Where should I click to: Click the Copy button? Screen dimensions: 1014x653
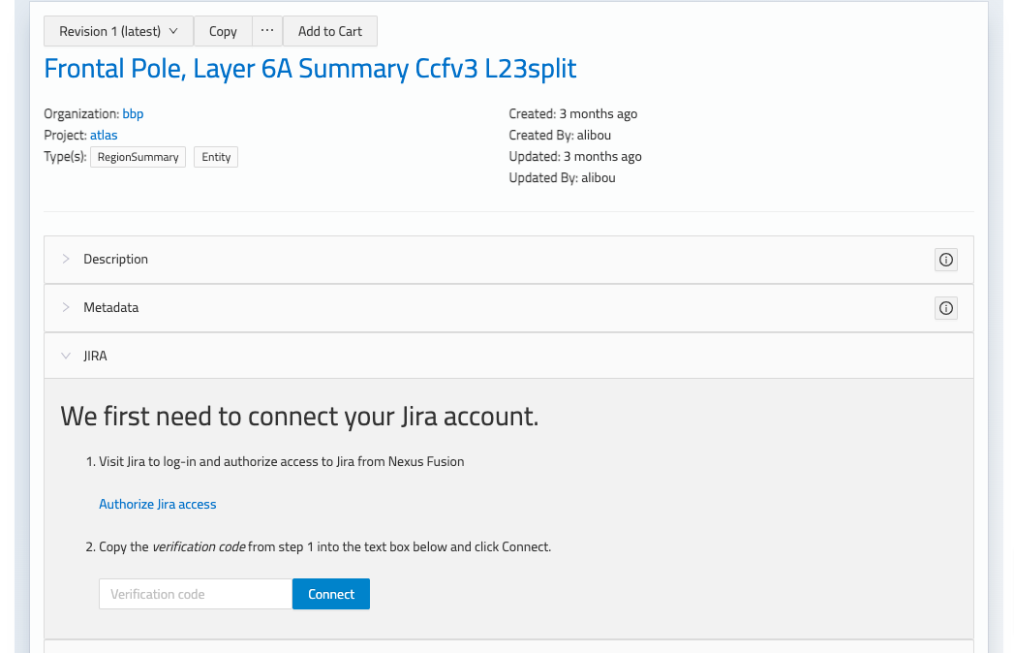point(223,31)
